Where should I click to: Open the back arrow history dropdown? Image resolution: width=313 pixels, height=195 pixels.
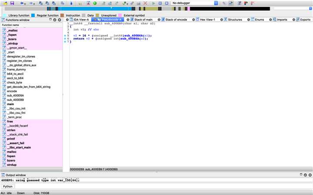[25, 3]
